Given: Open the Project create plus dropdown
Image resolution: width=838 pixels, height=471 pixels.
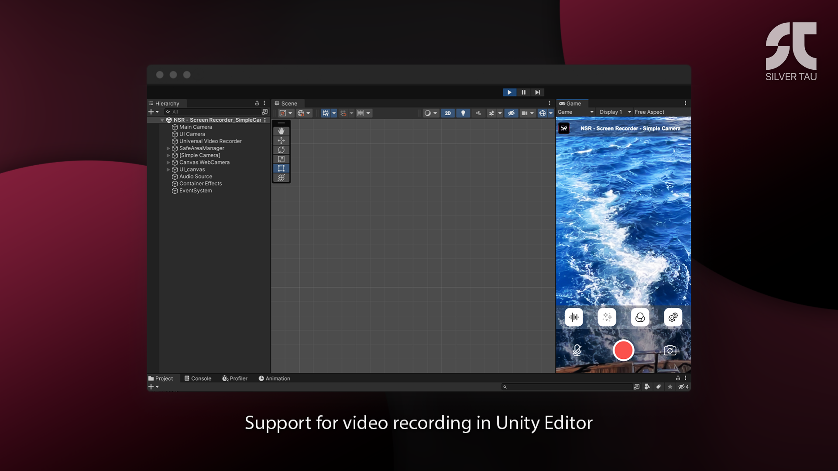Looking at the screenshot, I should (153, 387).
